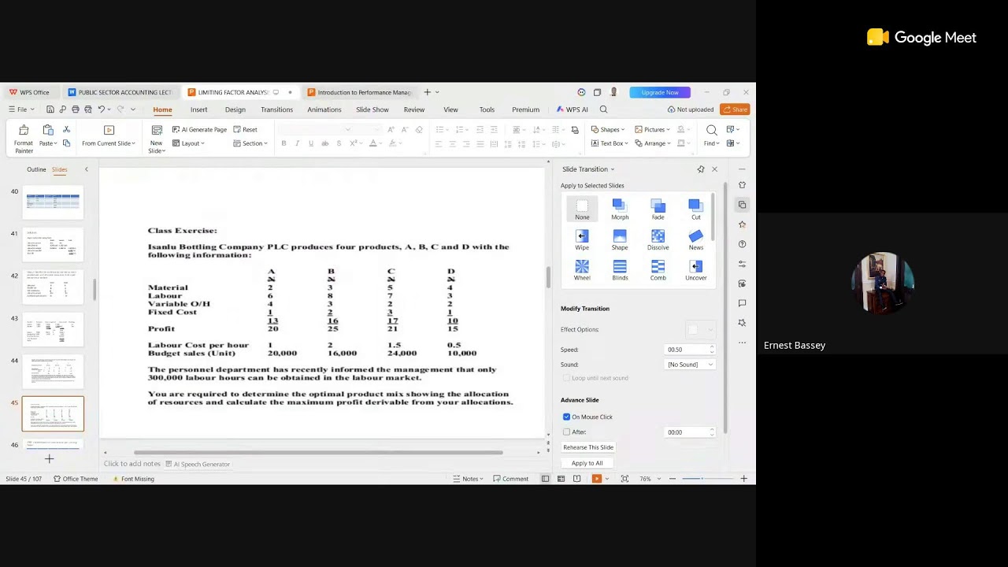Toggle On Mouse Click checkbox
The height and width of the screenshot is (567, 1008).
coord(566,417)
